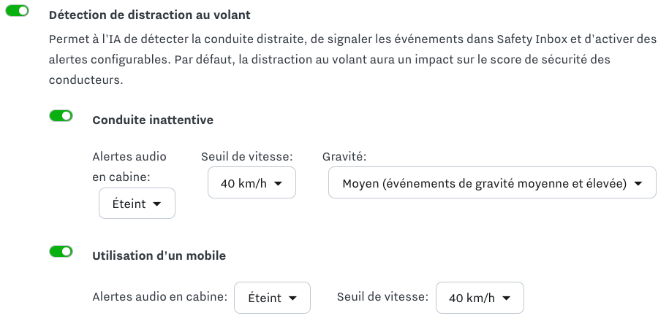
Task: Click the Gravité: field label
Action: pos(344,156)
